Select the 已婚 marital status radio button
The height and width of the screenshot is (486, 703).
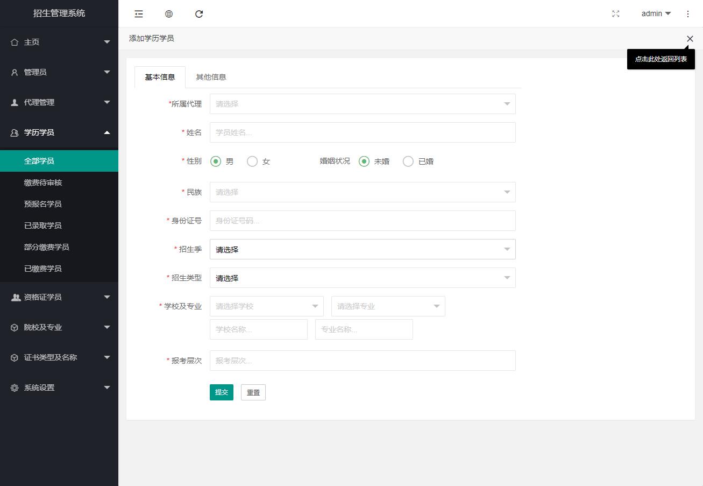click(x=408, y=161)
